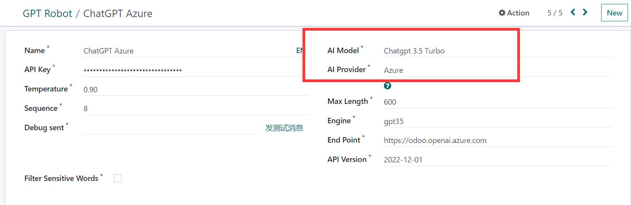Click the GPT Robot breadcrumb
The height and width of the screenshot is (205, 631).
click(x=47, y=14)
